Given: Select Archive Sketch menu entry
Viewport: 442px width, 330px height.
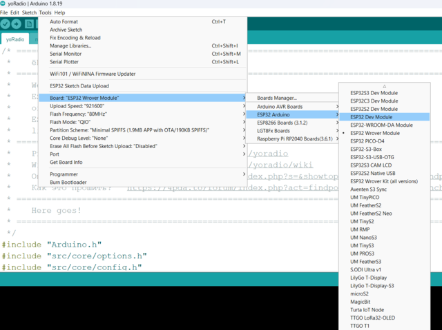Looking at the screenshot, I should click(143, 30).
